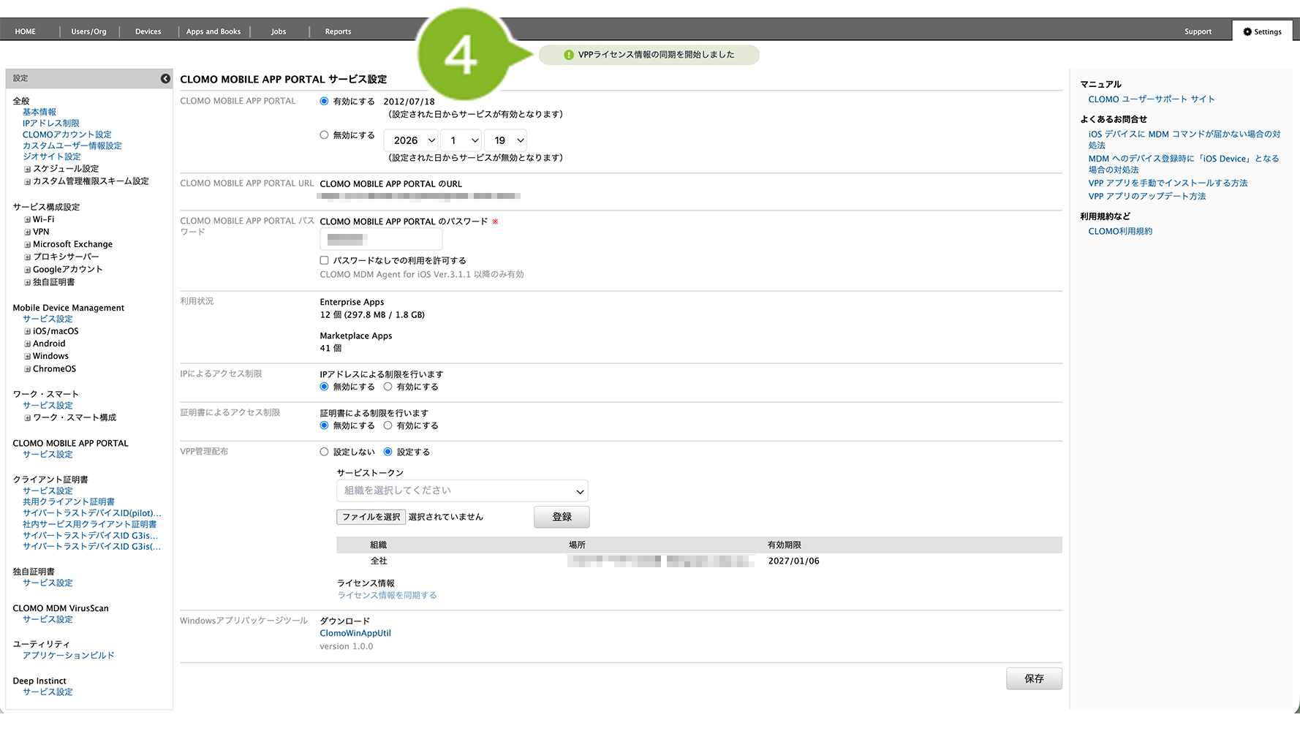Viewport: 1300px width, 731px height.
Task: Click the portal password input field
Action: [381, 239]
